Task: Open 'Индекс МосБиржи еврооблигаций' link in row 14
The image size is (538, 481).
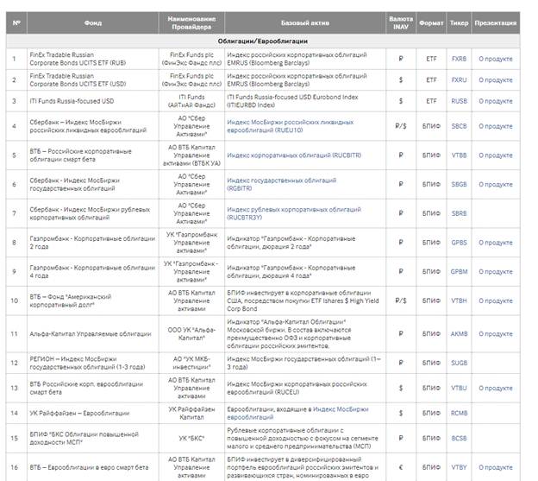Action: tap(297, 413)
